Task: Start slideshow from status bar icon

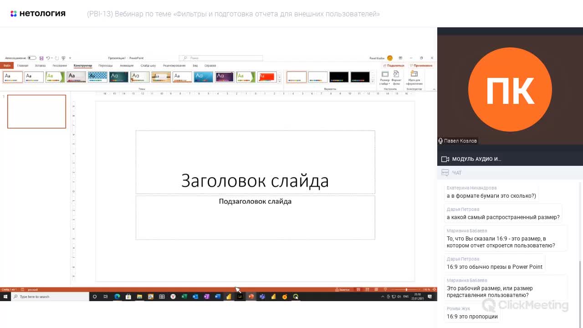Action: [385, 290]
